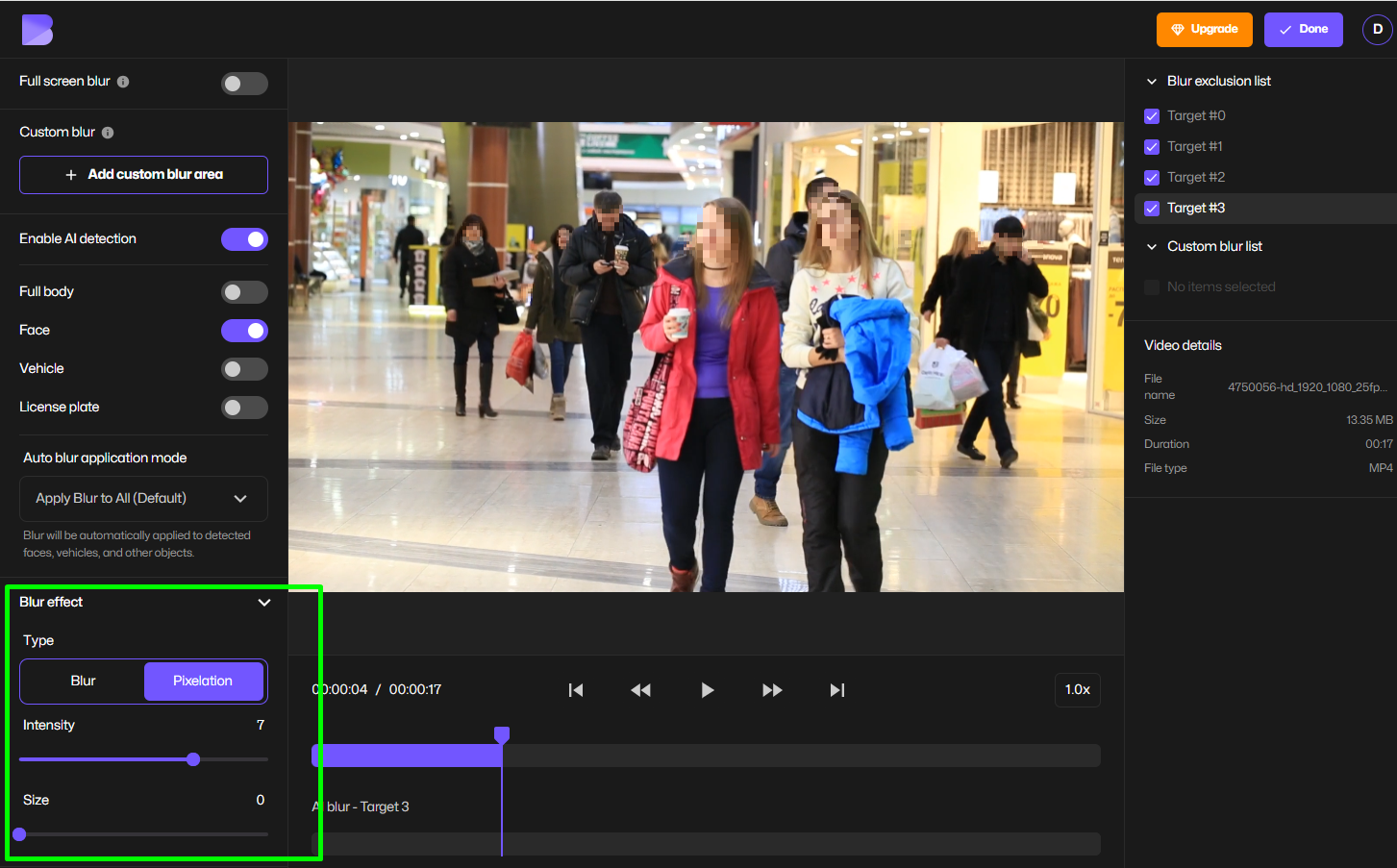This screenshot has width=1397, height=868.
Task: Open the 1.0x playback speed control
Action: 1077,689
